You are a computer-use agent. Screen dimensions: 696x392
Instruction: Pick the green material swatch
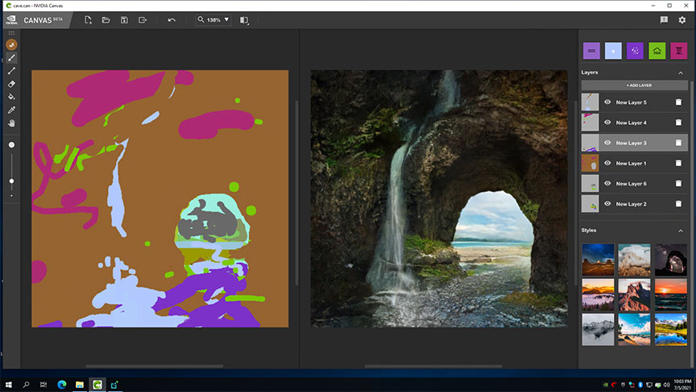[657, 51]
